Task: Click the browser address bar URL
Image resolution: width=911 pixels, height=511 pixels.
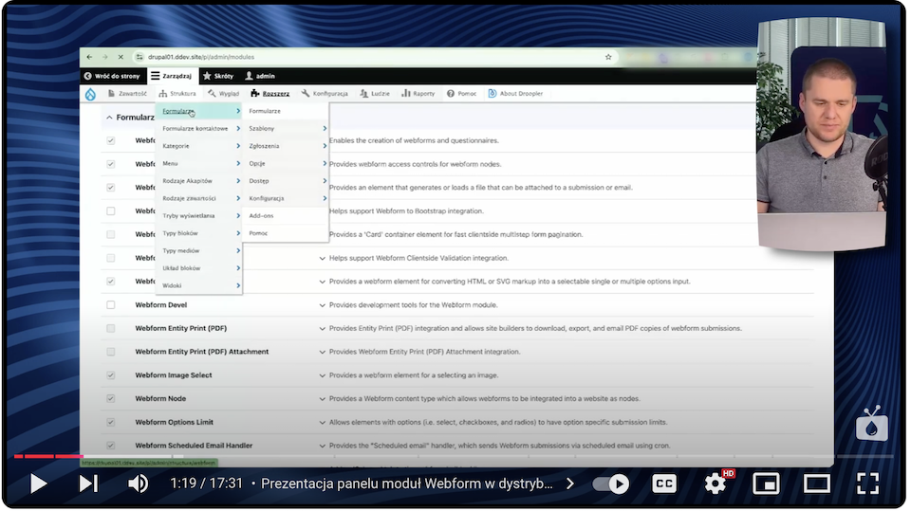Action: (x=201, y=57)
